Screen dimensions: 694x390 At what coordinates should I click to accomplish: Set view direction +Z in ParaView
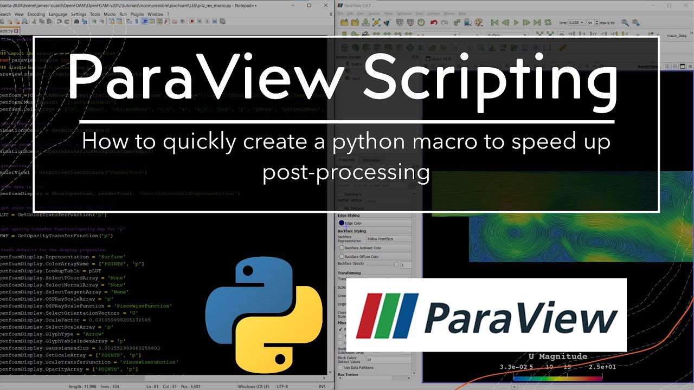tap(614, 34)
